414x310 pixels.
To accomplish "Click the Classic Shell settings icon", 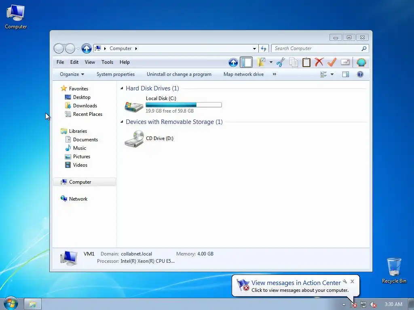I will coord(361,63).
